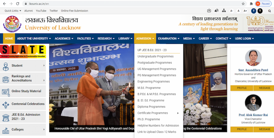
Task: Open the Examination dropdown menu
Action: 169,39
